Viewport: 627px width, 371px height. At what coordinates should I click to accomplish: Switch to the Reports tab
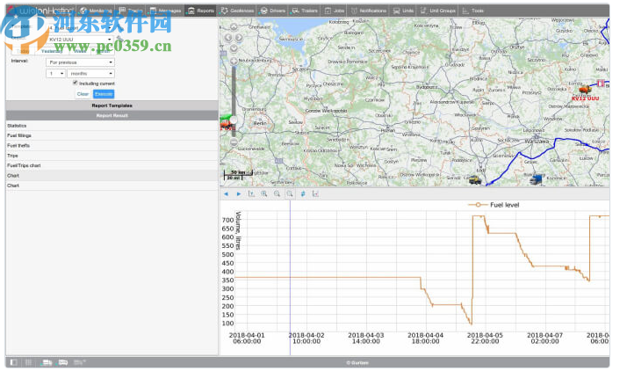pos(202,11)
